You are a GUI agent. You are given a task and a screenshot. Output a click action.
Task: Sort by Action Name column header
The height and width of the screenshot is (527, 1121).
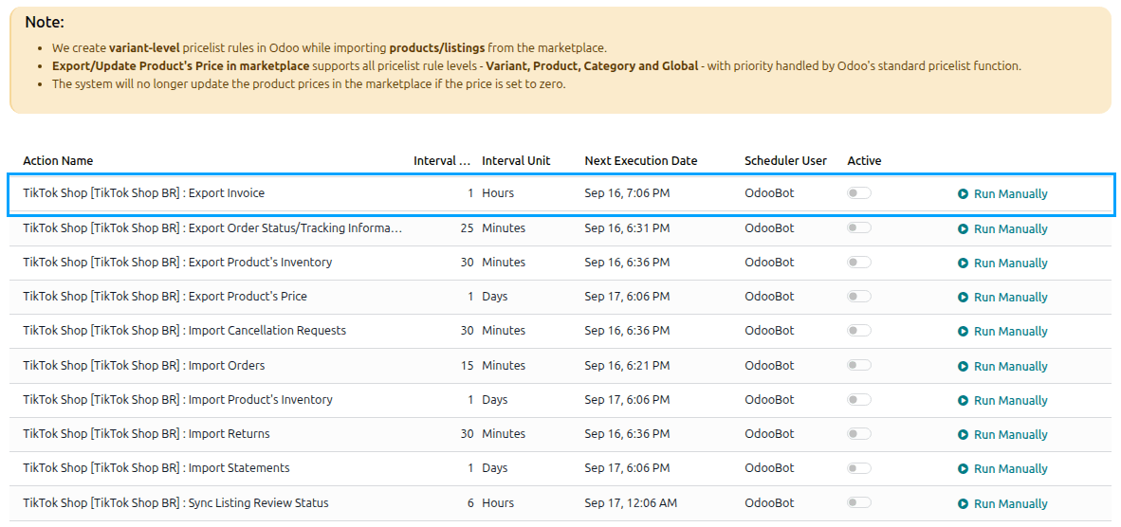pyautogui.click(x=58, y=161)
